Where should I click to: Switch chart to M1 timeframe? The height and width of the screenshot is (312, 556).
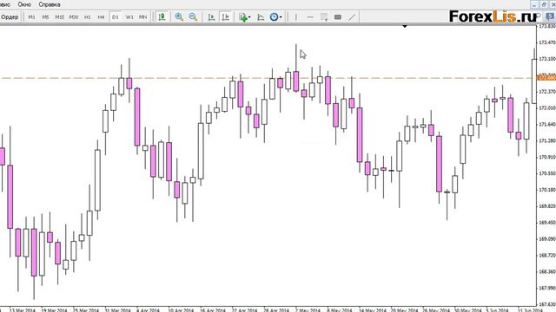tap(31, 17)
